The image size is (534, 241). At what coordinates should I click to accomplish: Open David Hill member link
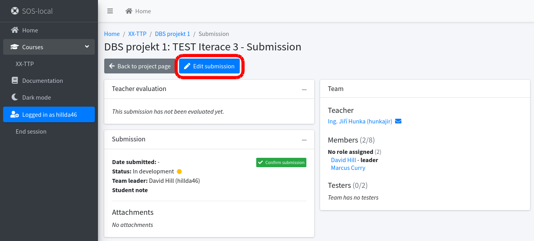point(344,160)
